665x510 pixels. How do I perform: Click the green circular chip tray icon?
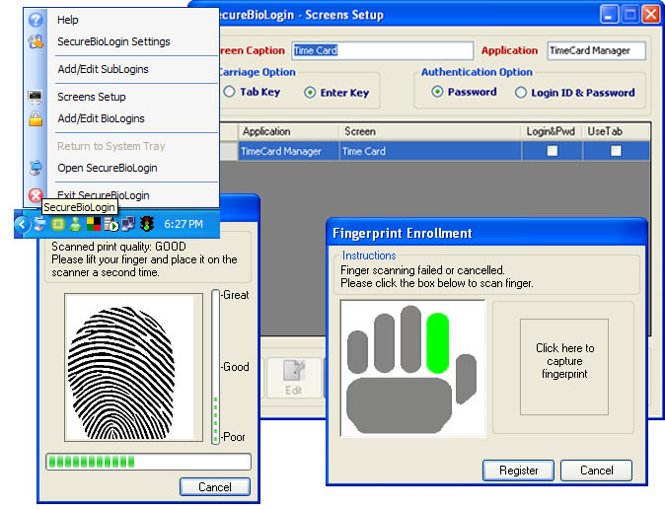coord(58,224)
